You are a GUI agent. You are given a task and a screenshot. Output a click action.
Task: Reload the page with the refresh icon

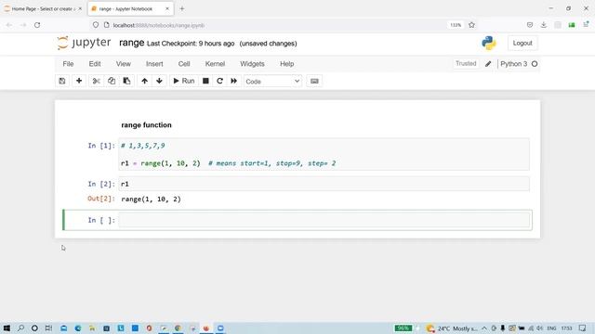point(37,25)
